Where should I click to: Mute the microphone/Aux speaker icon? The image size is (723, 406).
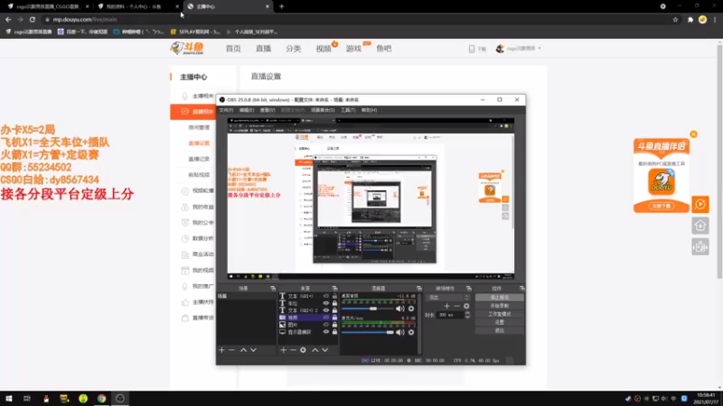click(x=399, y=332)
